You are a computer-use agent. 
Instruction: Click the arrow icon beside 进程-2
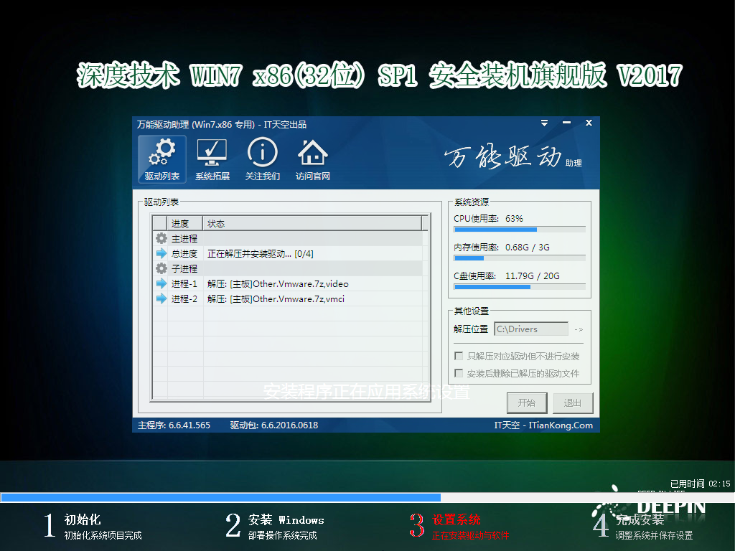(161, 298)
